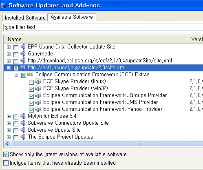Uncheck the JMS Provider checkbox
Screen dimensions: 203x170
31,103
